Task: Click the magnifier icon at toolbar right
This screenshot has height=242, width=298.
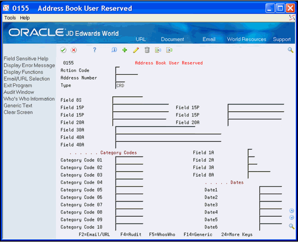Action: 291,50
